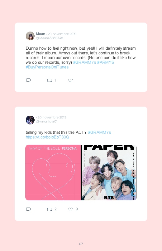Open the #ARMYS hashtag
The image size is (162, 251).
click(x=106, y=63)
